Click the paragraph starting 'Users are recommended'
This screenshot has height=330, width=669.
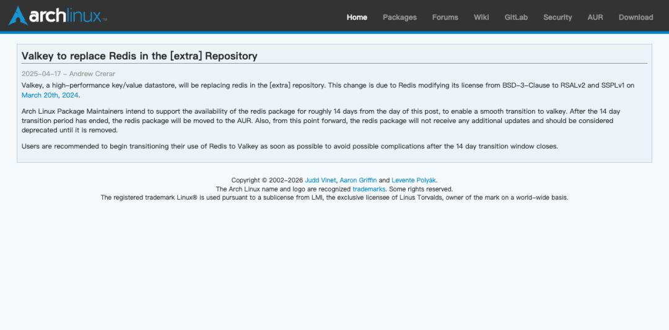tap(290, 146)
